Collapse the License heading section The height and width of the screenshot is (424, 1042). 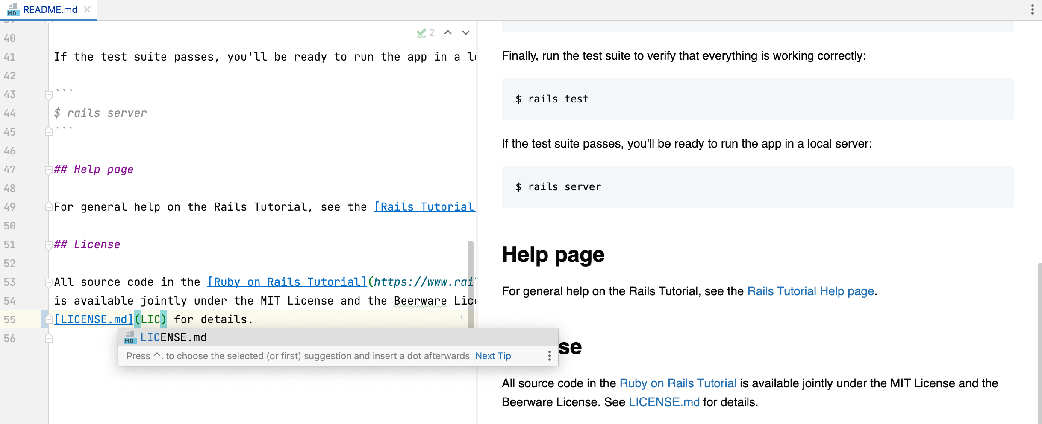(x=48, y=244)
